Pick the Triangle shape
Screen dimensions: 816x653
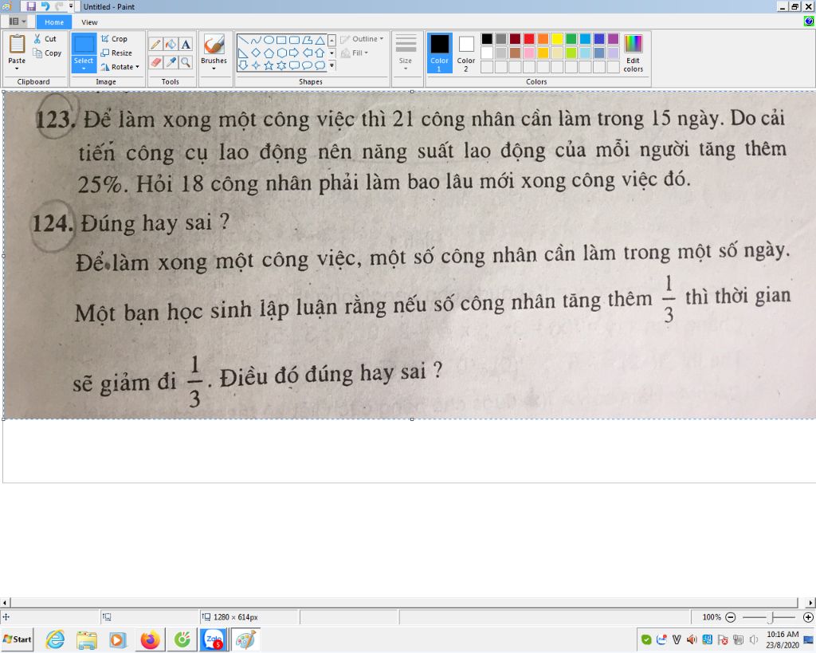pyautogui.click(x=320, y=40)
